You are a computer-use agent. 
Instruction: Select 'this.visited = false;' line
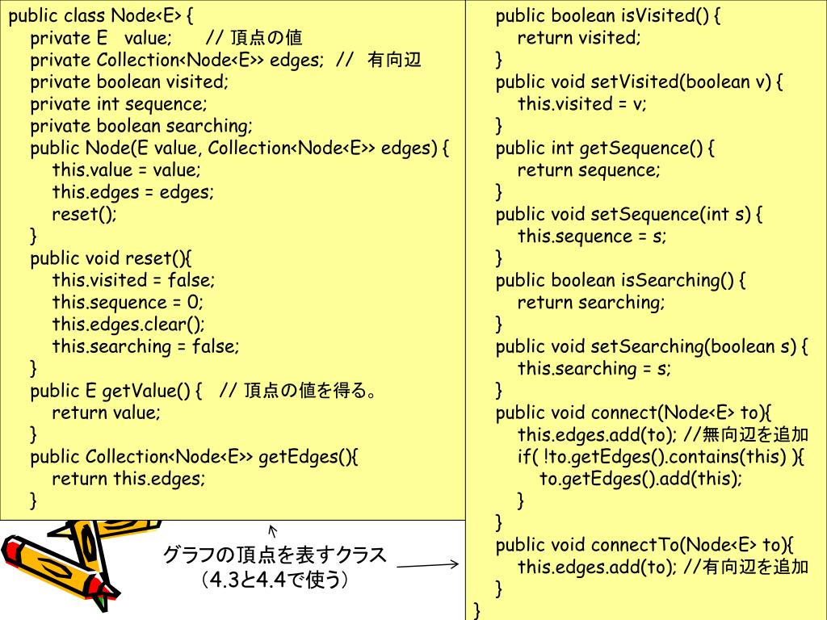(x=133, y=280)
